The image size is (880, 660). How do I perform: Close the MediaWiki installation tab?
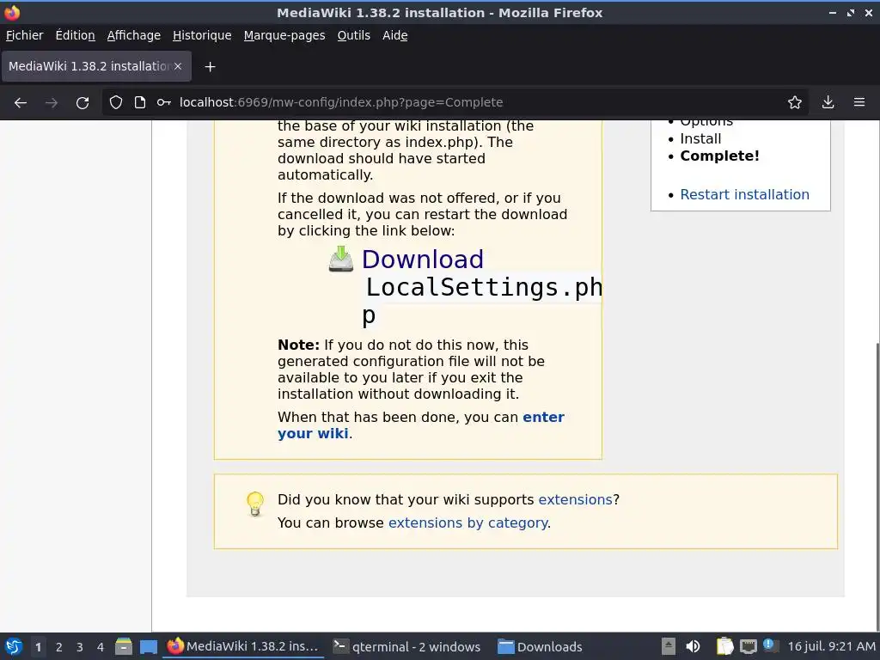point(178,66)
